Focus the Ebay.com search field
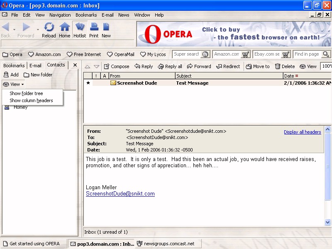This screenshot has height=249, width=332. point(267,54)
